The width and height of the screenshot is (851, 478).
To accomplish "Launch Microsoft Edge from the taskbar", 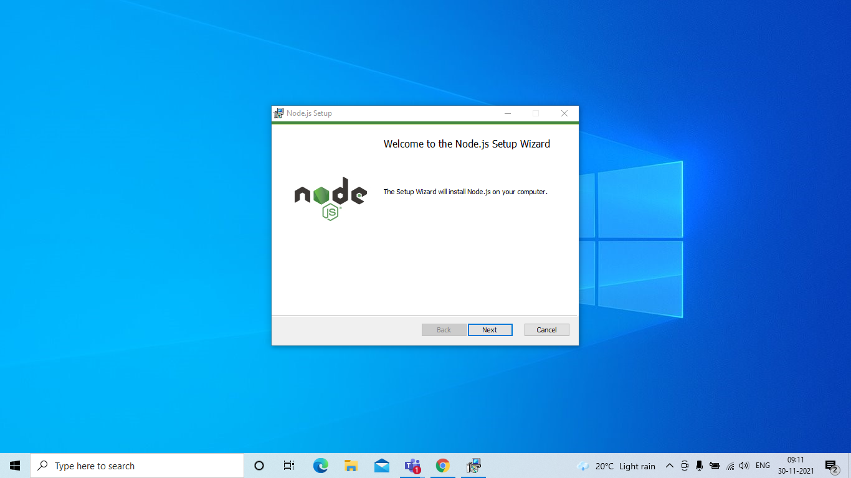I will click(x=320, y=466).
